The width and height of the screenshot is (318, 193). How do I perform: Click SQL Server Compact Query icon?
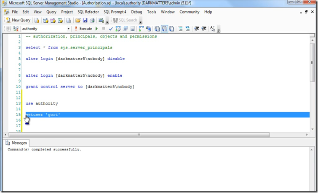[69, 20]
